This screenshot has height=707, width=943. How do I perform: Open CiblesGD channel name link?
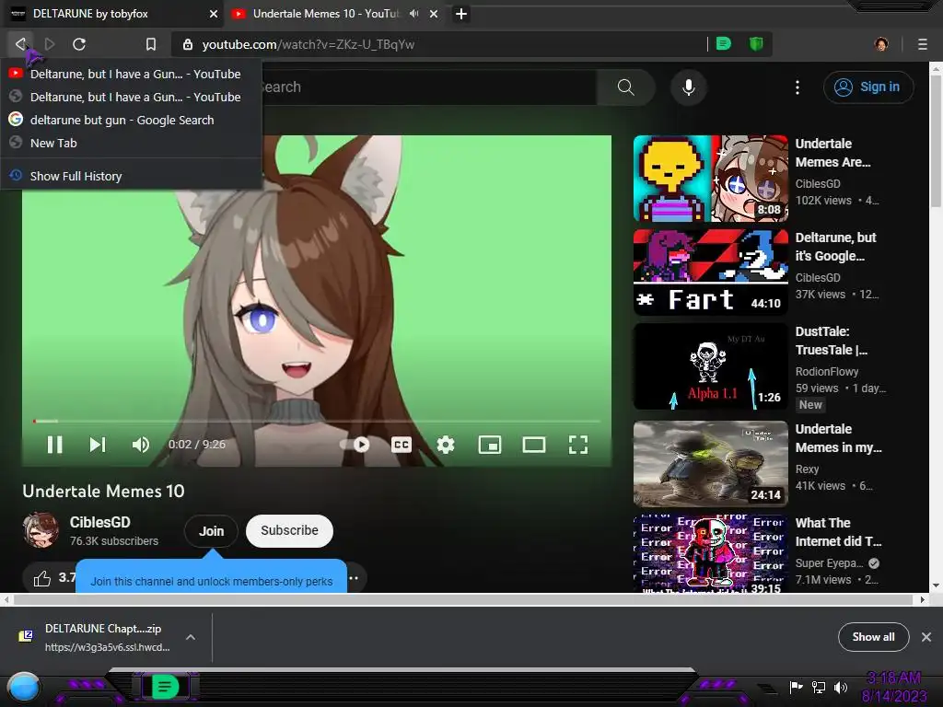point(99,522)
